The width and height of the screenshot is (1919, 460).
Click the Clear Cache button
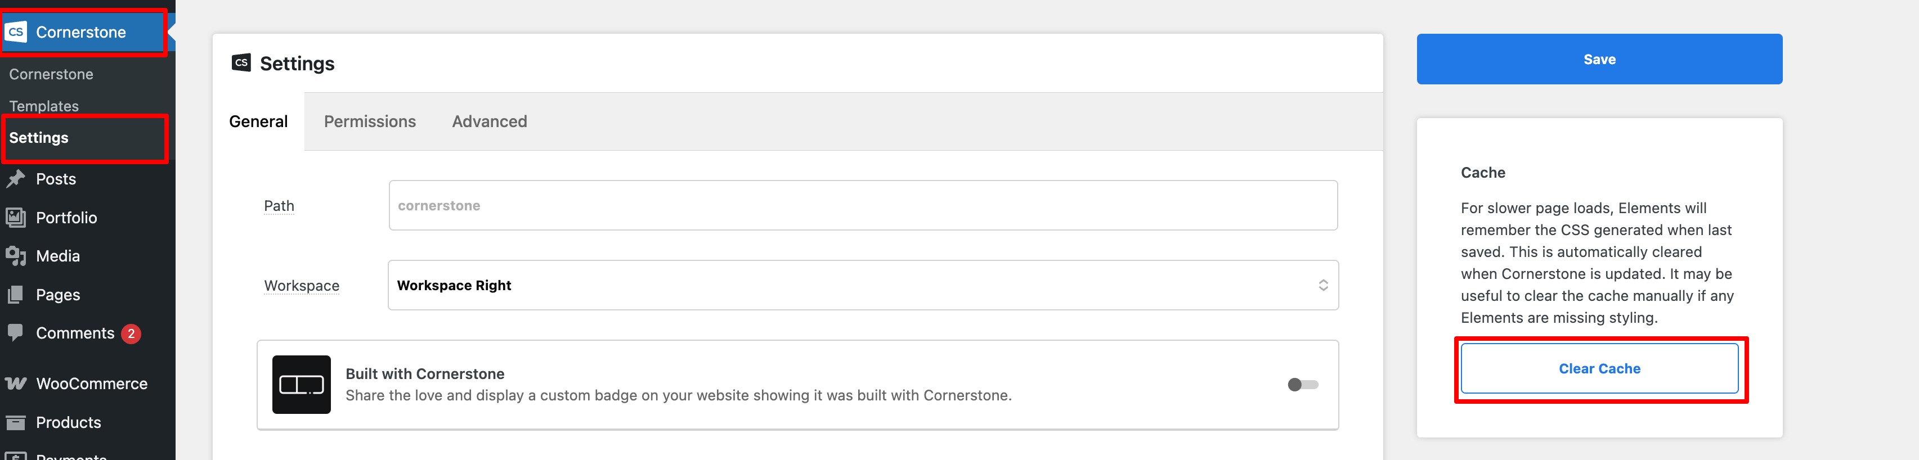click(1599, 368)
